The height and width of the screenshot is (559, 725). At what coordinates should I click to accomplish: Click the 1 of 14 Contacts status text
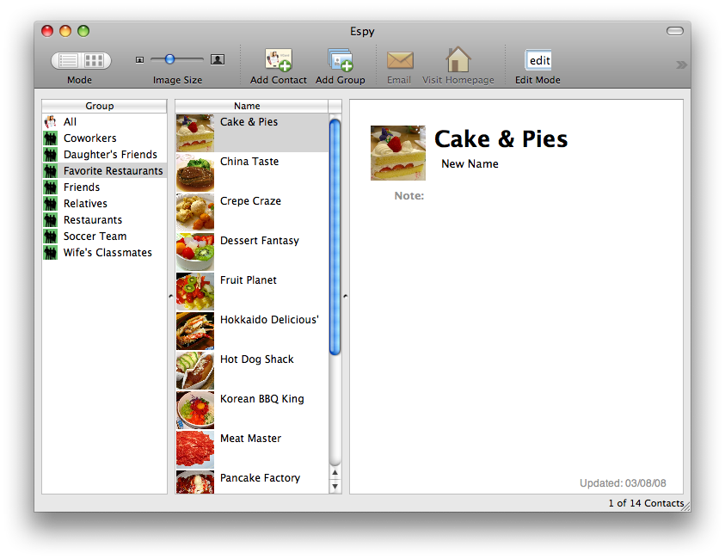(x=646, y=503)
